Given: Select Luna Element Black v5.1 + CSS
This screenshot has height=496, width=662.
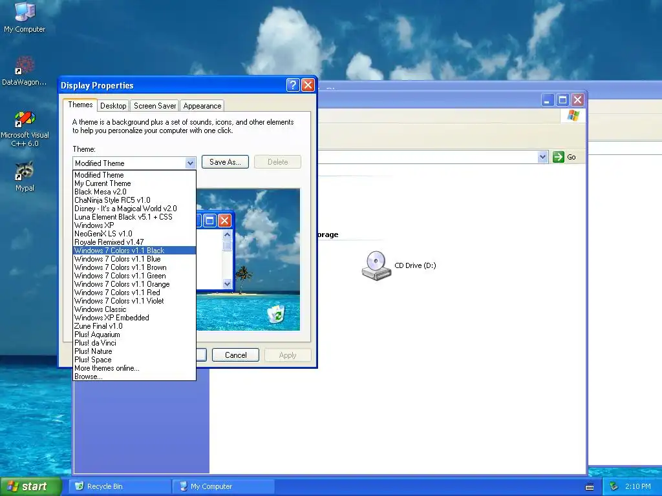Looking at the screenshot, I should 134,217.
